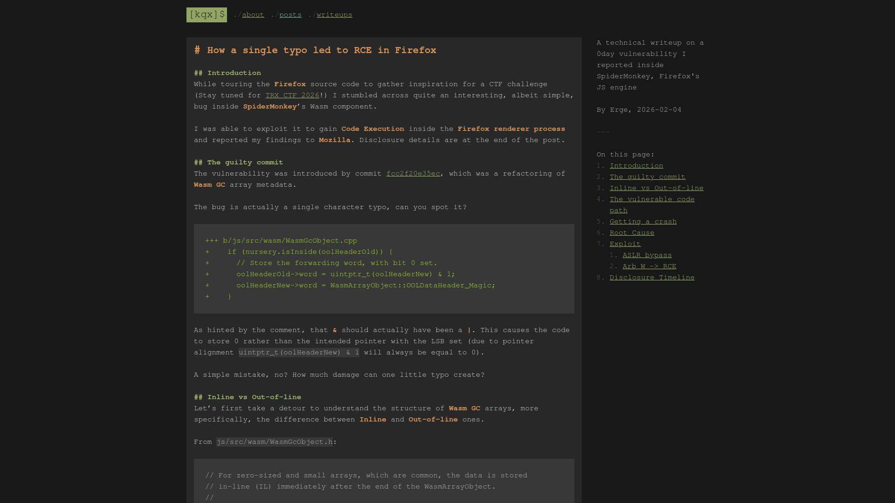The height and width of the screenshot is (503, 895).
Task: Click the post title heading
Action: click(315, 50)
